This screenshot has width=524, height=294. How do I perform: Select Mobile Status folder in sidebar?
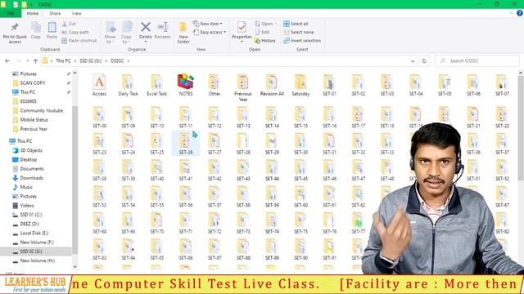pyautogui.click(x=34, y=120)
